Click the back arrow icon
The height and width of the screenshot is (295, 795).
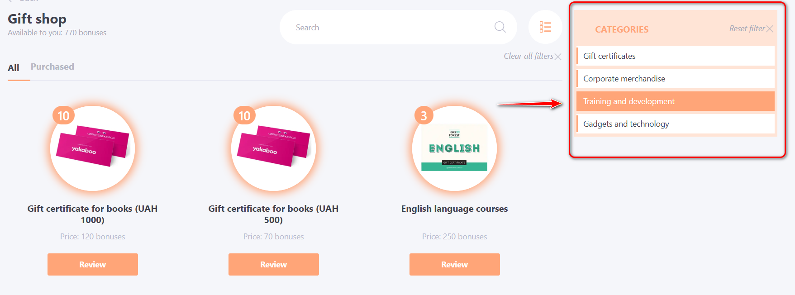10,1
